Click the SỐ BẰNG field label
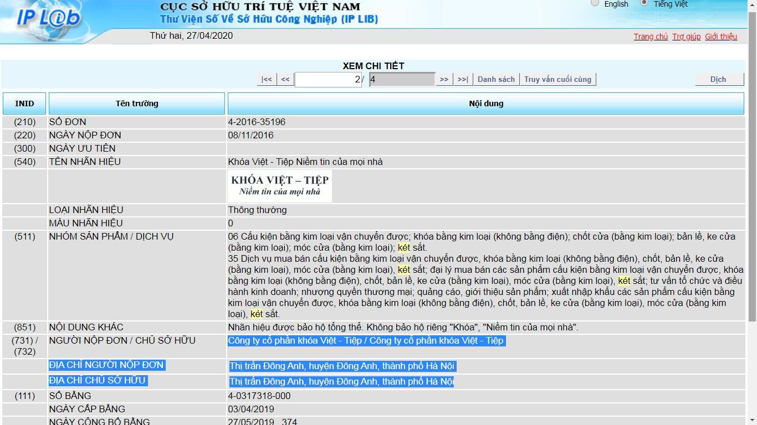This screenshot has height=425, width=757. 70,396
